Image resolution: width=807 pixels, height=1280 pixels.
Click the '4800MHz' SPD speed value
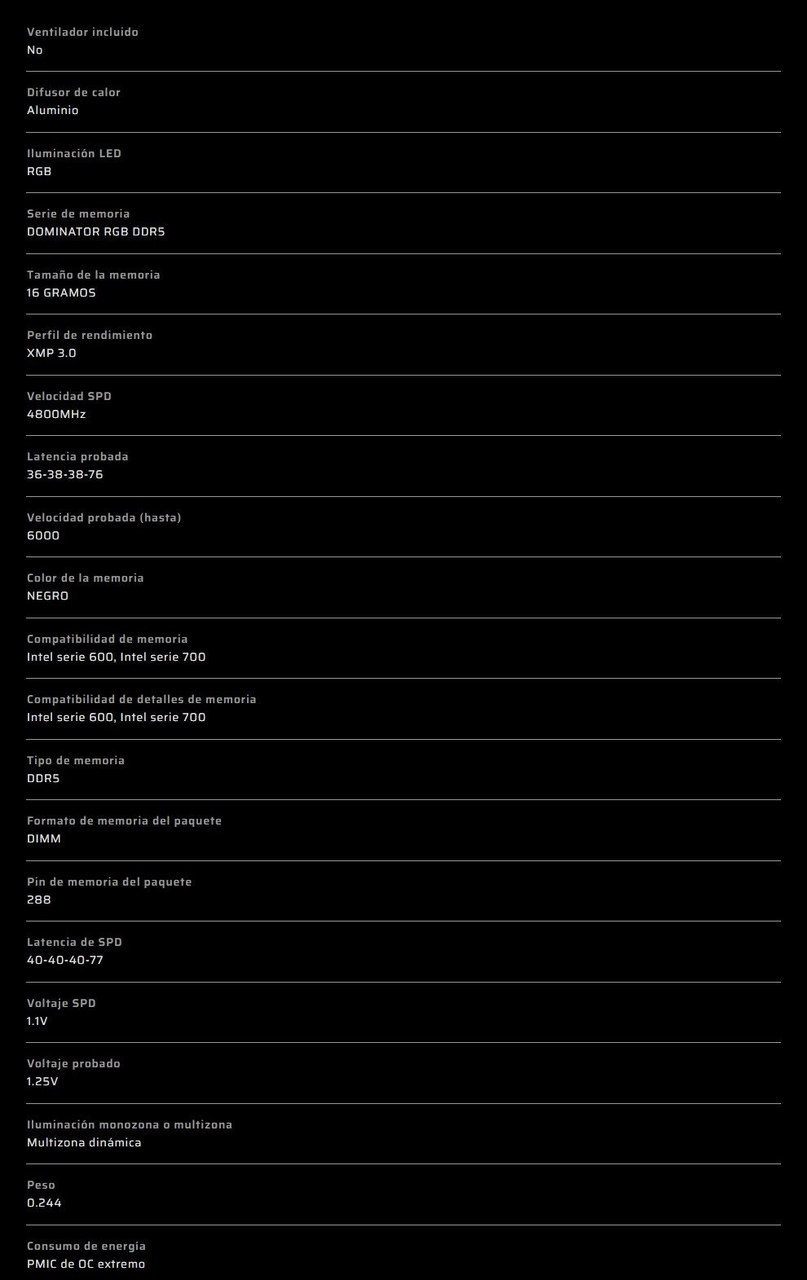(x=56, y=414)
